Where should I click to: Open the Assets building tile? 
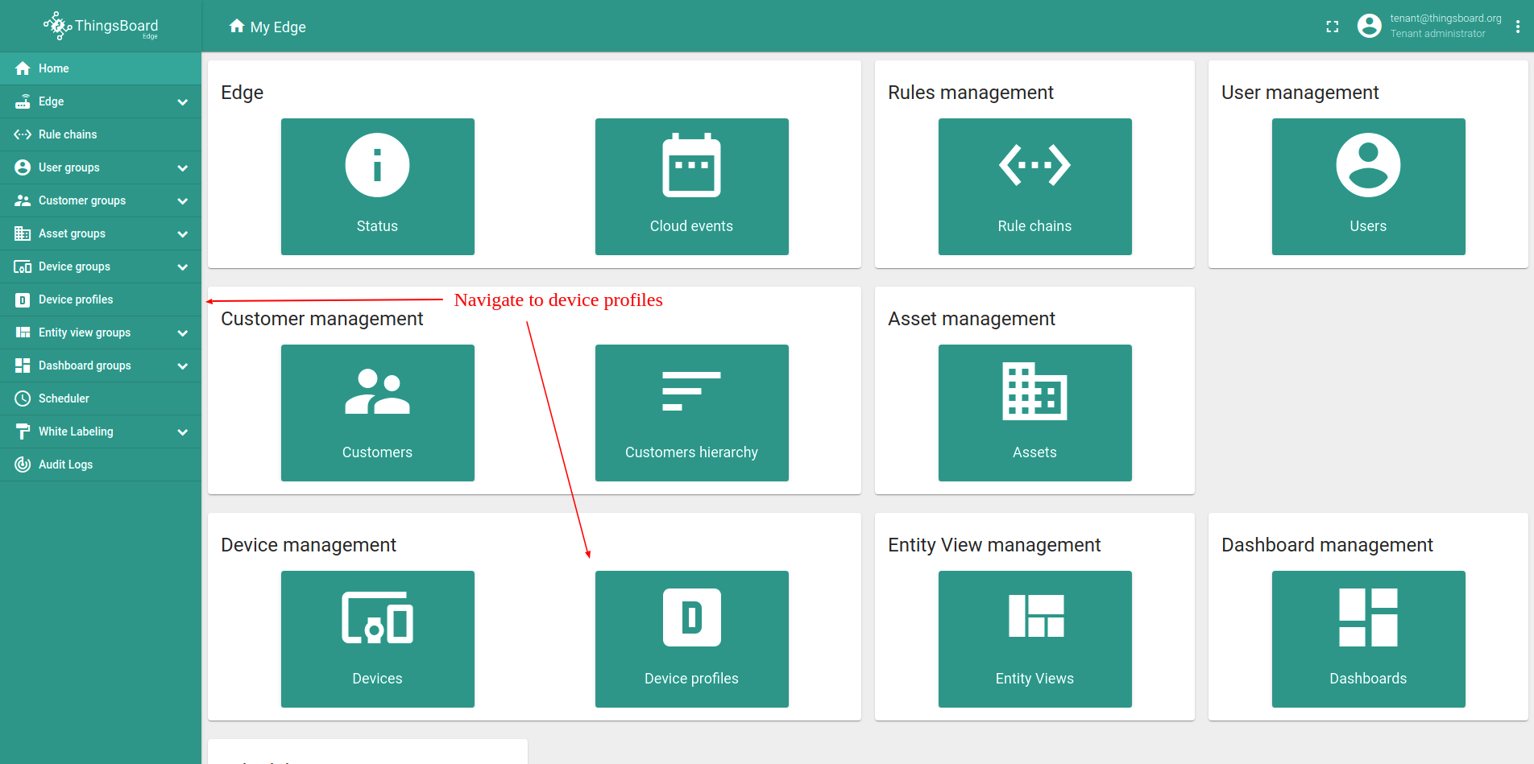pos(1034,412)
